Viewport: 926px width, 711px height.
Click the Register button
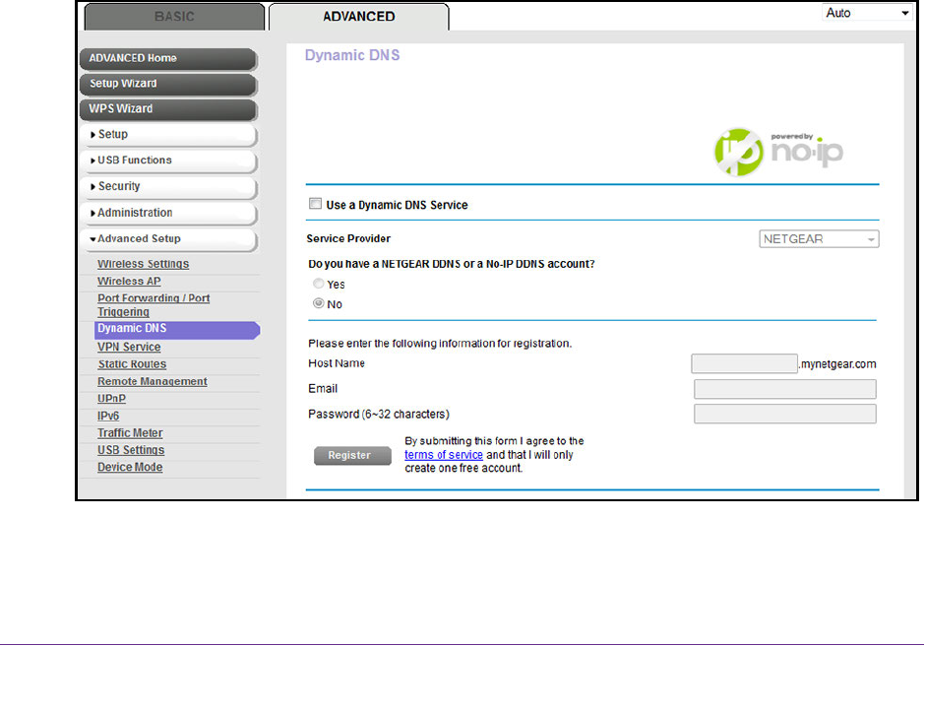tap(352, 456)
